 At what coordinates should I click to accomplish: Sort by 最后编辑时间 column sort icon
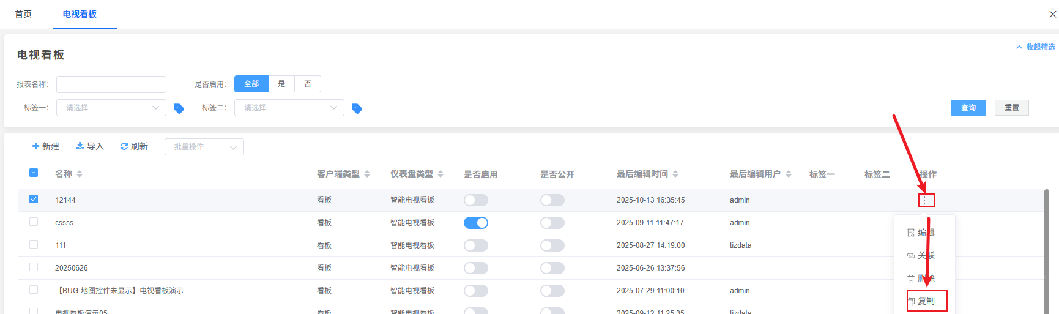coord(675,174)
